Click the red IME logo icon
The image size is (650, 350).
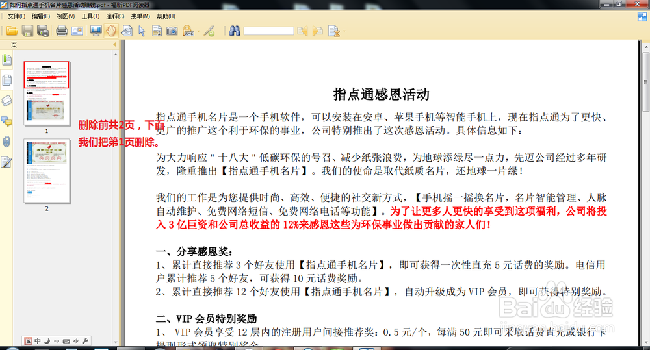point(28,341)
